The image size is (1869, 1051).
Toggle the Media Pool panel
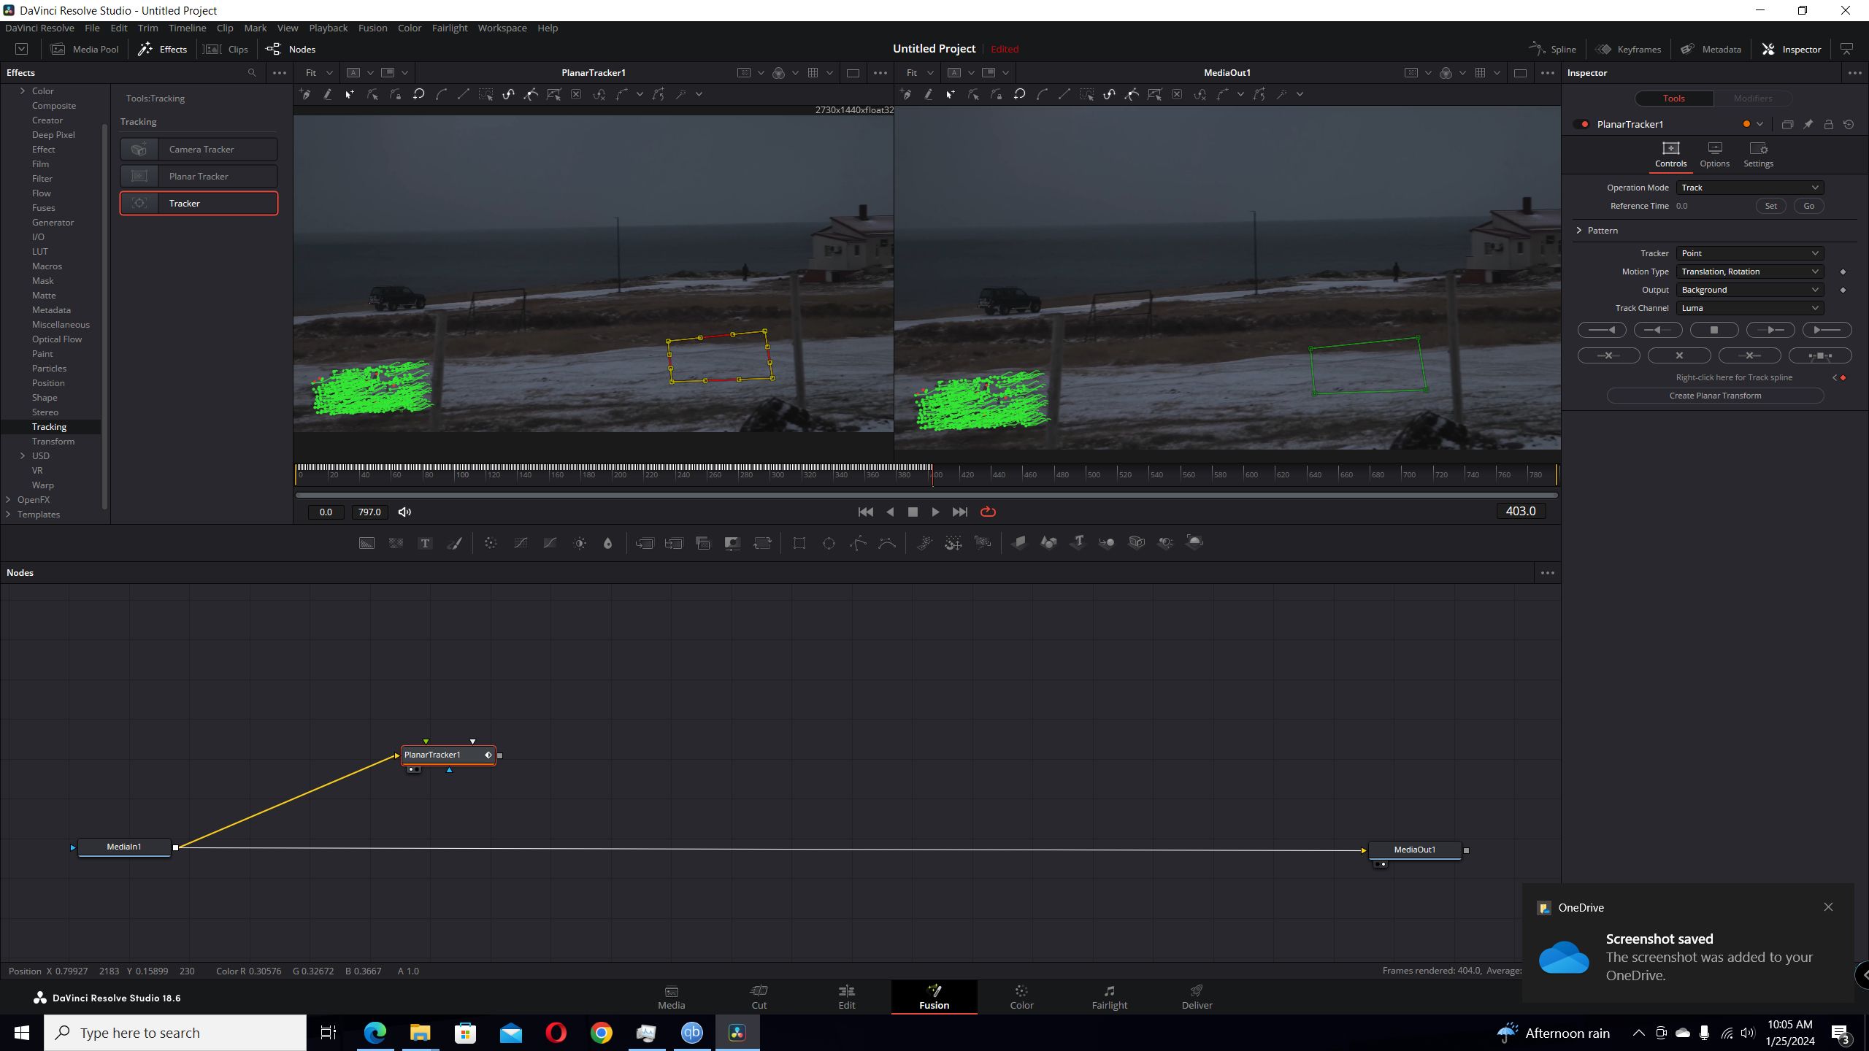(x=85, y=50)
